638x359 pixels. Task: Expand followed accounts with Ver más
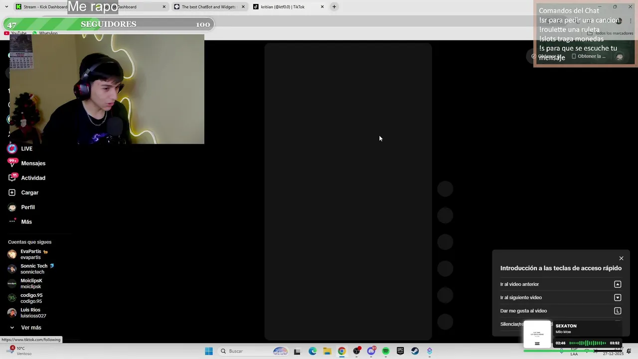coord(25,328)
